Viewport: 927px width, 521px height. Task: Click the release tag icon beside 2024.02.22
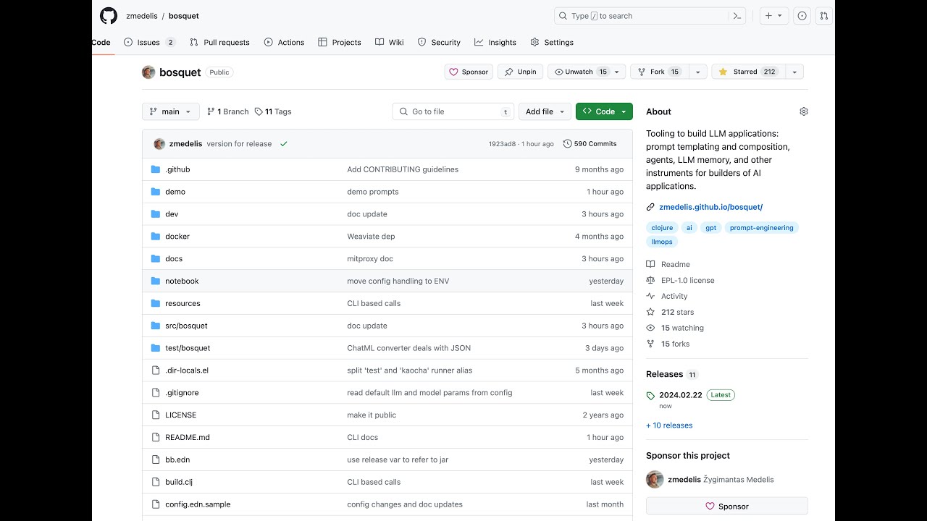(x=650, y=396)
